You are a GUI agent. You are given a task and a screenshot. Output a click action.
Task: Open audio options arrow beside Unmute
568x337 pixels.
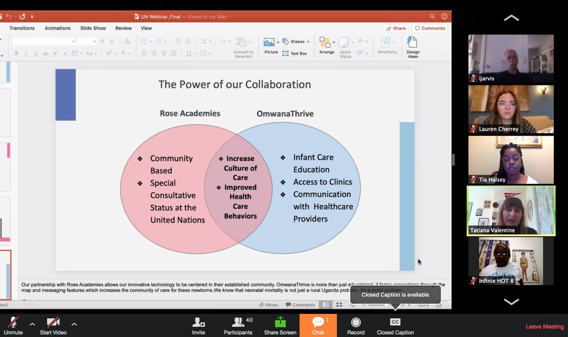point(32,324)
